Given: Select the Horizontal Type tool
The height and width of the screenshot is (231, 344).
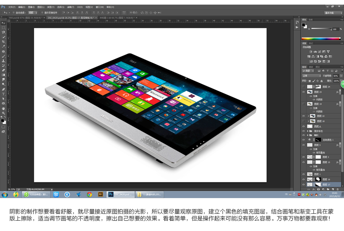Looking at the screenshot, I should tap(3, 94).
